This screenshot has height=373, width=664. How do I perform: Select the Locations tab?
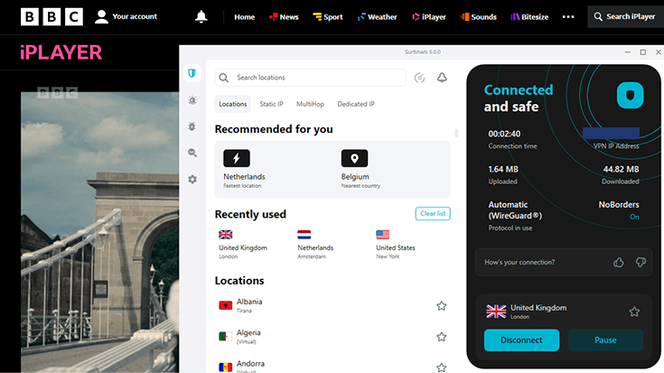point(232,104)
